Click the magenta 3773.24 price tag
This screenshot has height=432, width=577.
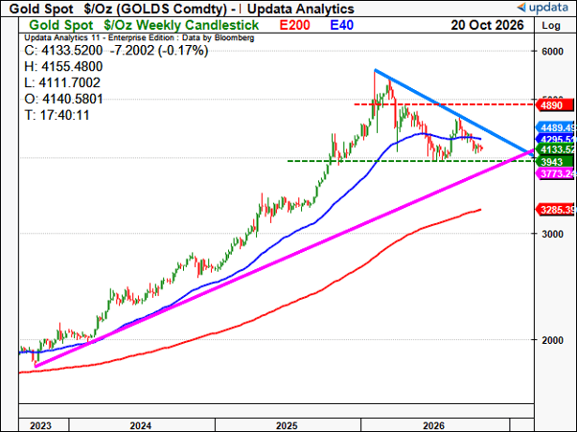[555, 173]
